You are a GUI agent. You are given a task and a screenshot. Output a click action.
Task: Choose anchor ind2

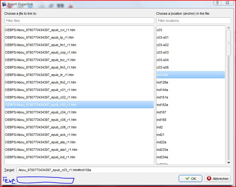(x=191, y=127)
